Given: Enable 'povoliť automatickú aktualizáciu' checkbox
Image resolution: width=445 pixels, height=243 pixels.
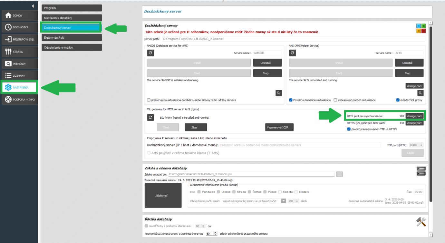Looking at the screenshot, I should (291, 100).
